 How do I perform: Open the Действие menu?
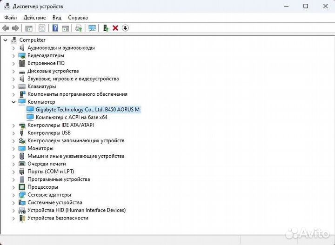click(x=34, y=18)
